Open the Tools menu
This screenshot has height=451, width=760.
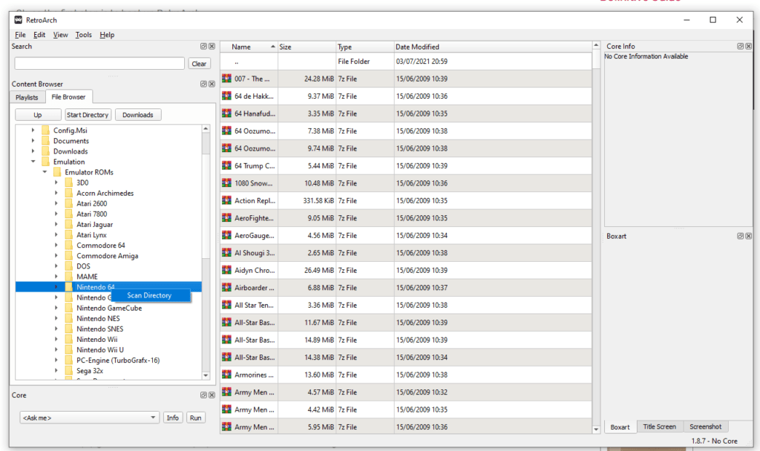(83, 35)
